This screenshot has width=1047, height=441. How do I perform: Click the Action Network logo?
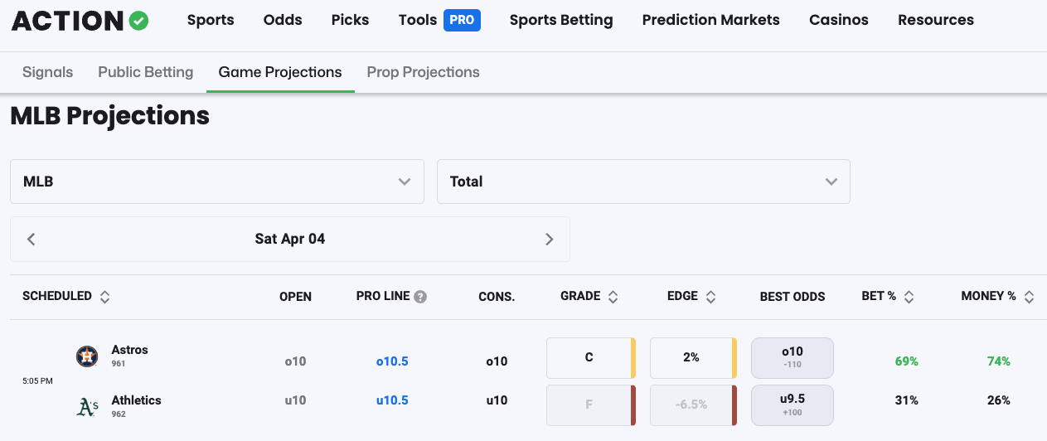point(80,21)
